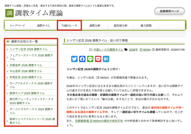Open ターコイズステークス 2025 調教タイム link
Screen dimensions: 191x134
click(x=31, y=111)
